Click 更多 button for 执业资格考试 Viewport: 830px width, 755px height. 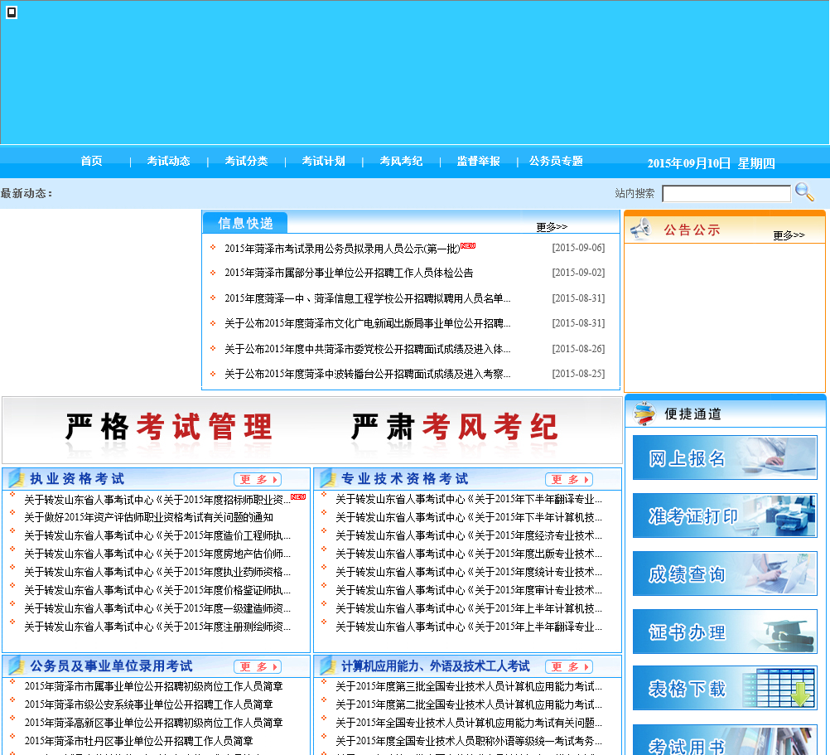258,479
